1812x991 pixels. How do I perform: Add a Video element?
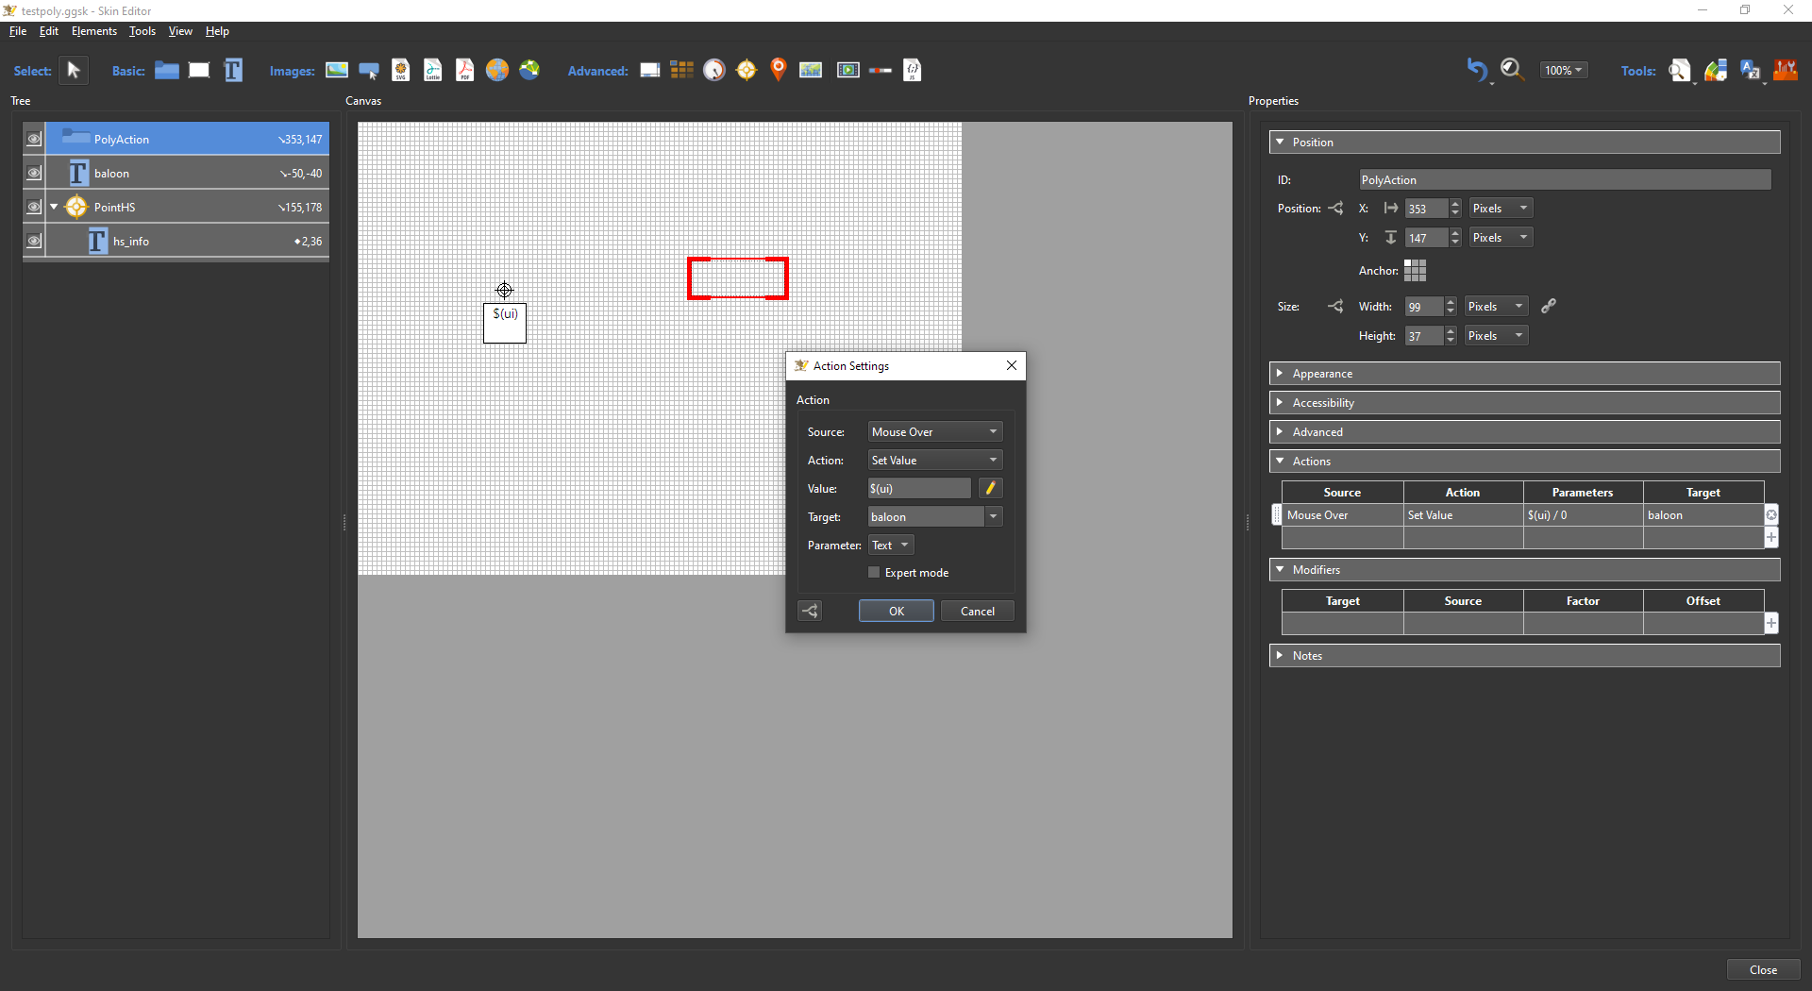(x=848, y=70)
